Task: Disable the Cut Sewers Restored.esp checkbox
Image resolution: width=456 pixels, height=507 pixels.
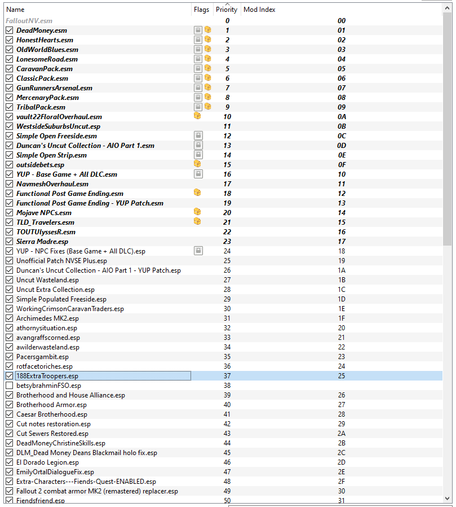Action: click(x=10, y=433)
